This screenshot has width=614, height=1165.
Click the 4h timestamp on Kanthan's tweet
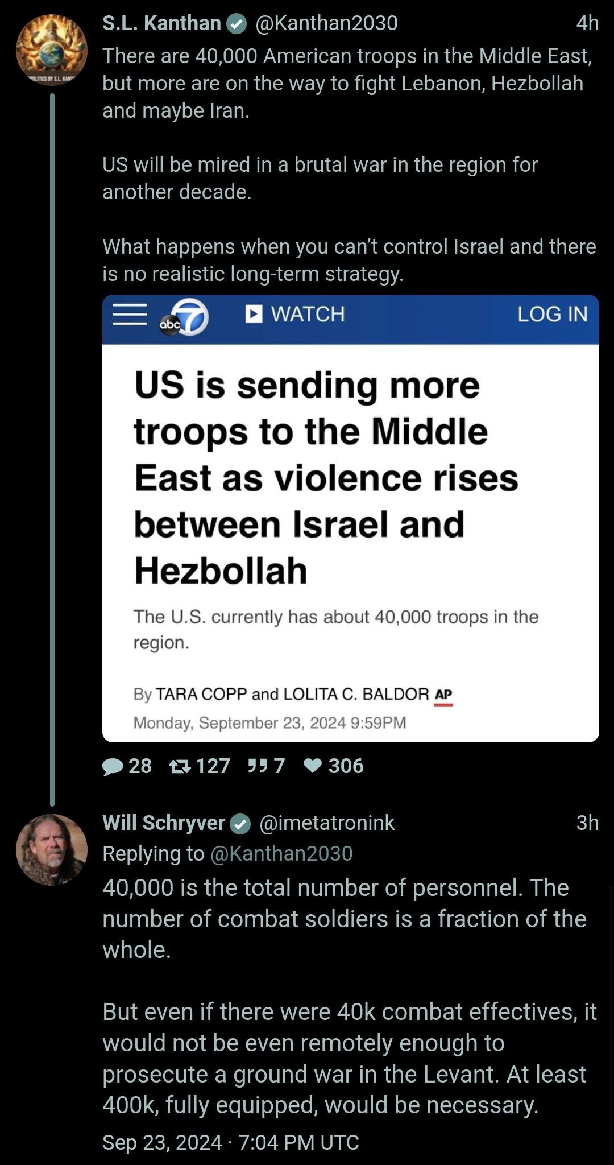587,23
